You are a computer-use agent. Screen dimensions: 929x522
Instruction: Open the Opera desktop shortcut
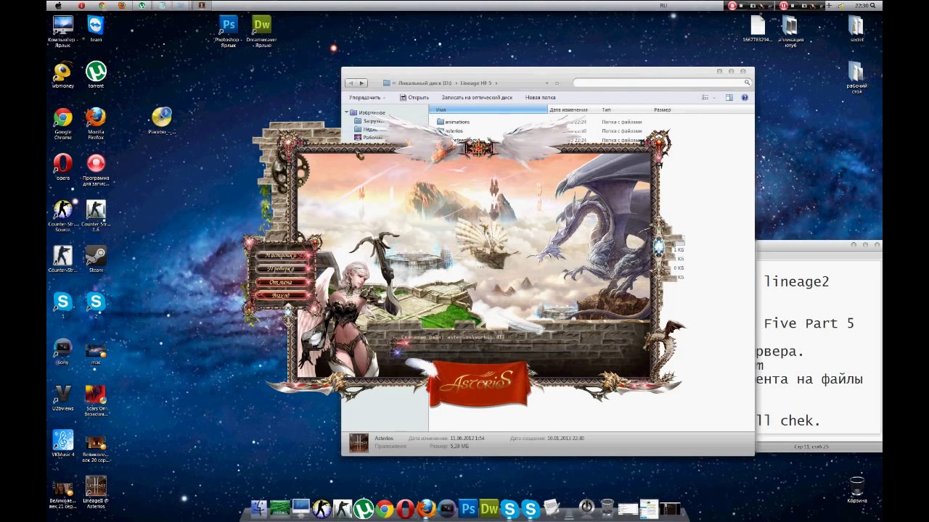pos(63,167)
